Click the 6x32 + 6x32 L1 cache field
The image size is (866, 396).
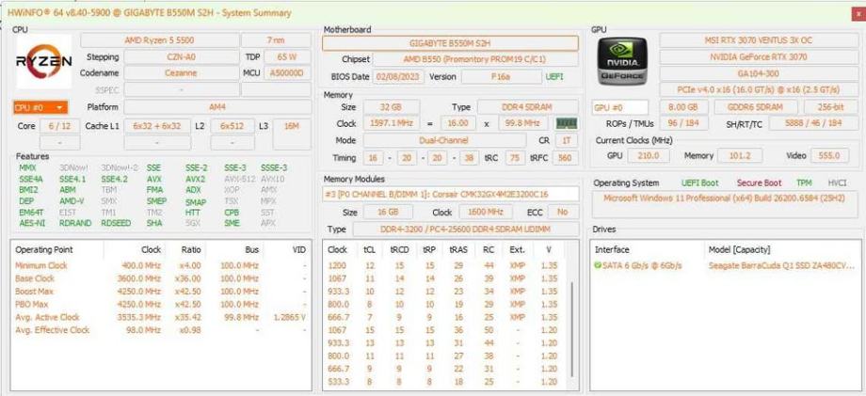click(x=157, y=126)
